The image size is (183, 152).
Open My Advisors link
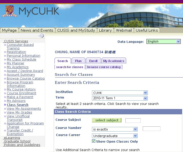click(x=16, y=101)
